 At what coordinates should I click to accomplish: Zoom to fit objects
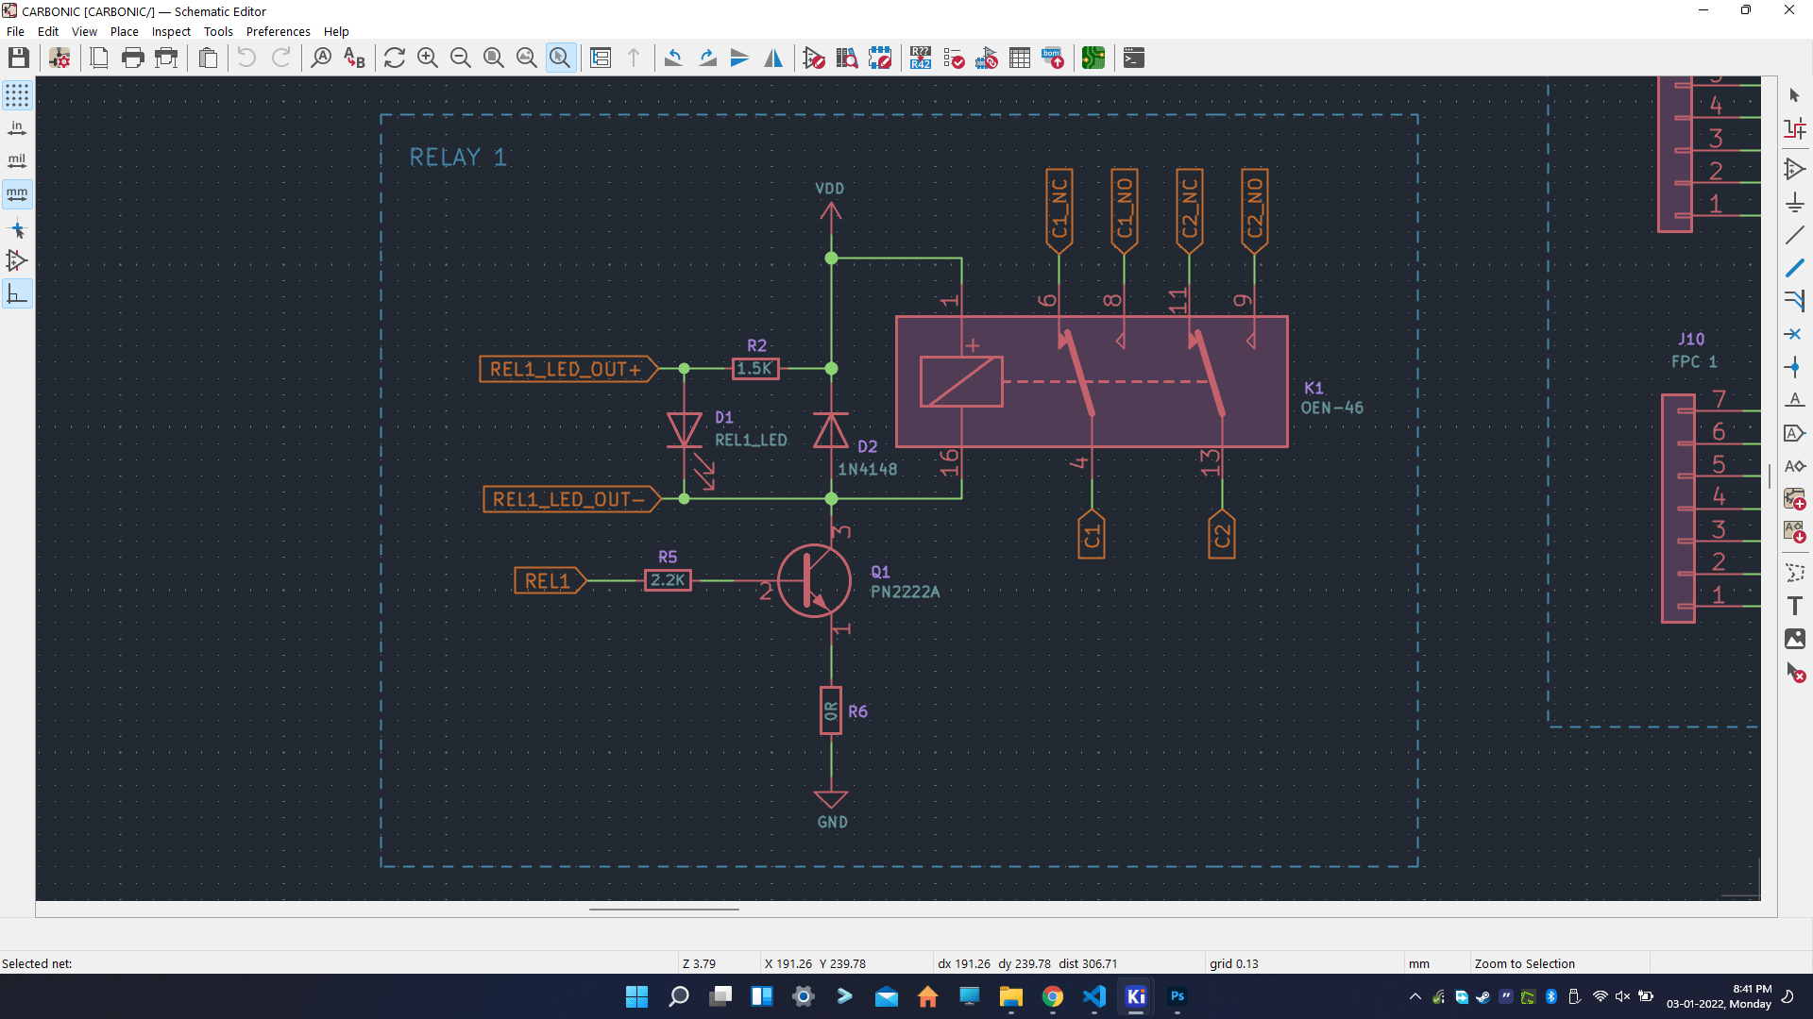(527, 58)
